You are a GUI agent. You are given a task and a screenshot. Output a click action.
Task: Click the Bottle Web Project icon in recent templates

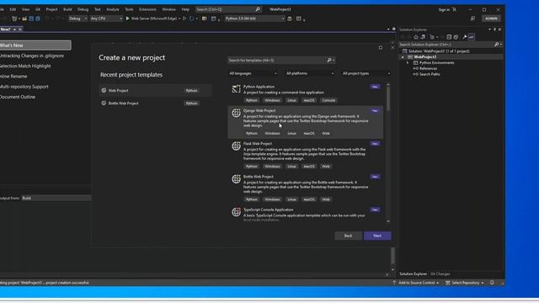coord(104,103)
